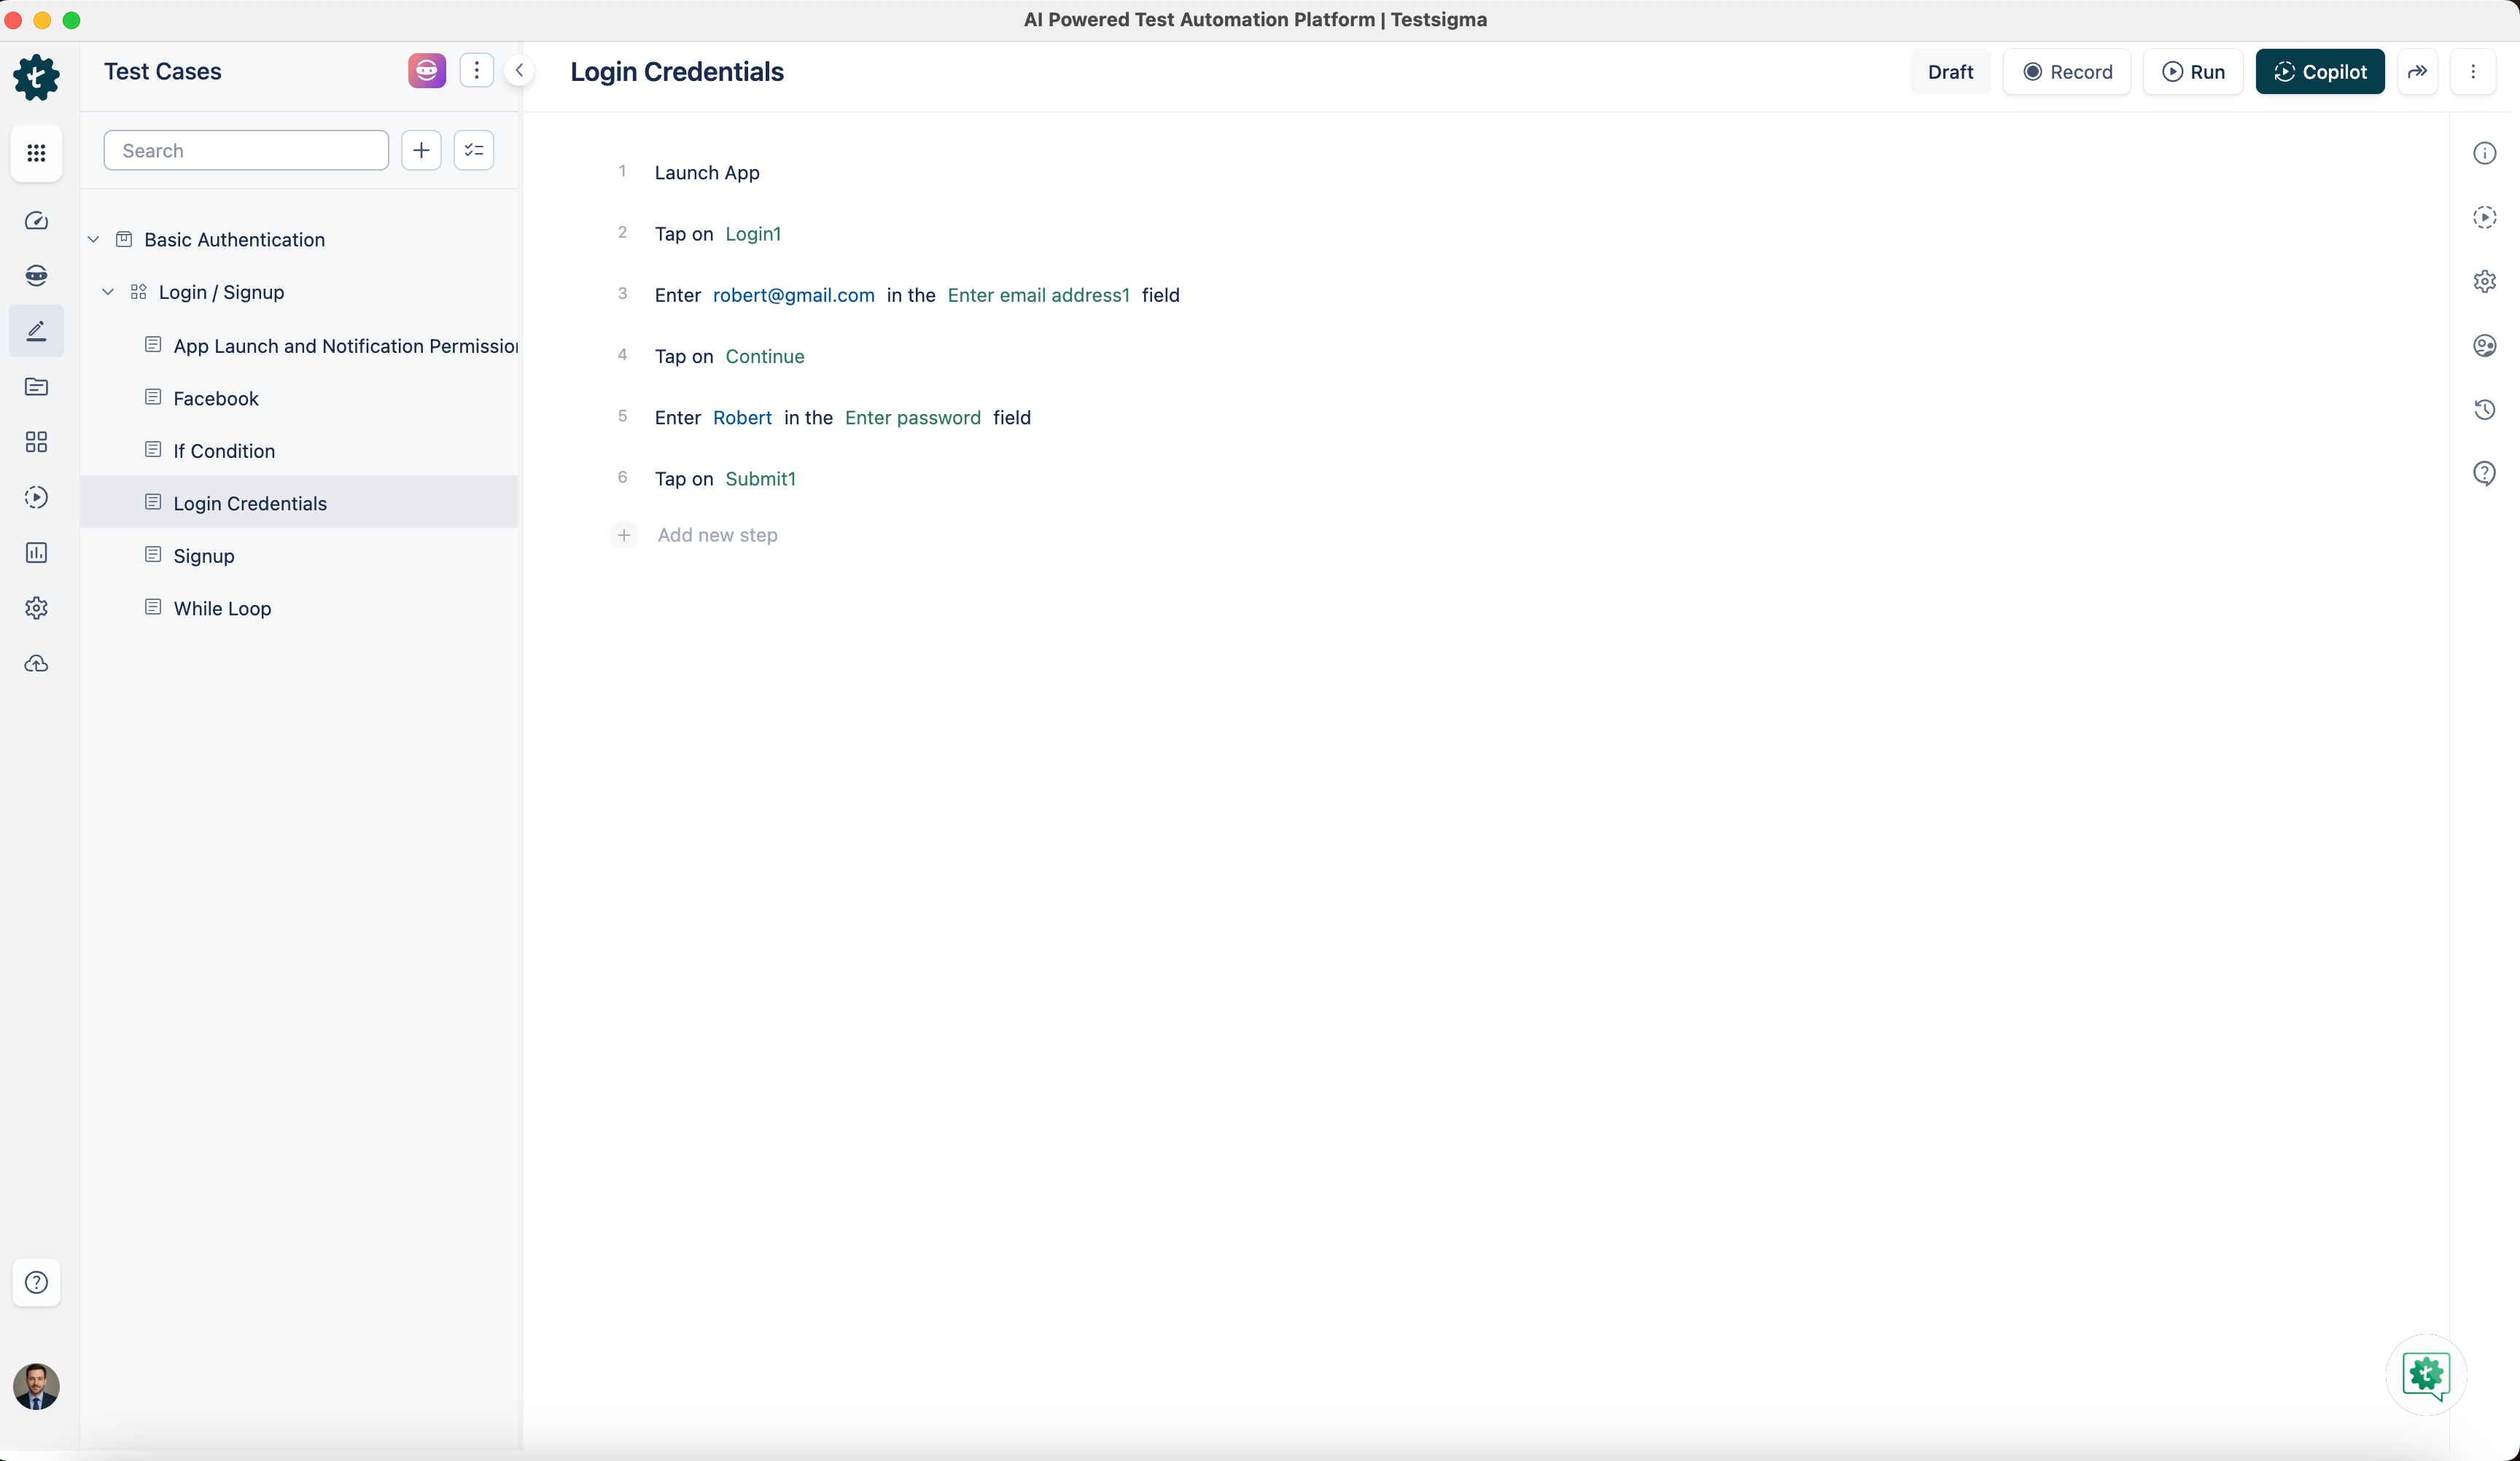Select the Basic Authentication item

(234, 240)
